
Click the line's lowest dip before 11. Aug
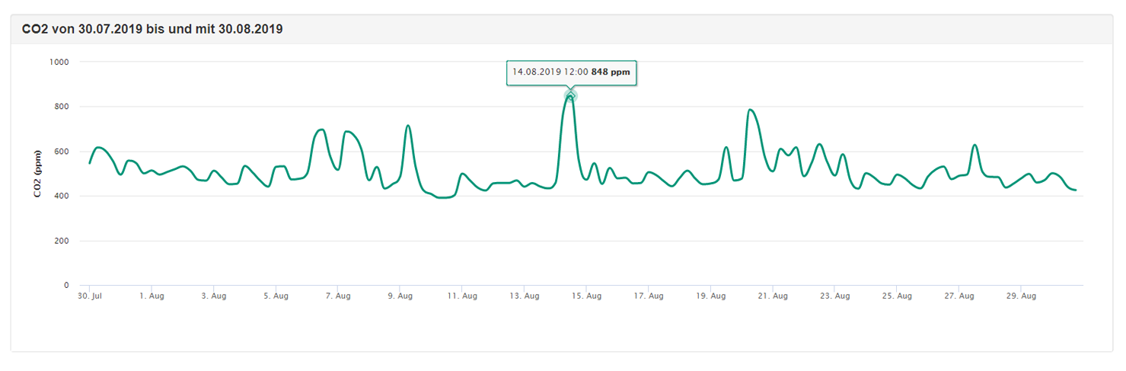pos(443,197)
